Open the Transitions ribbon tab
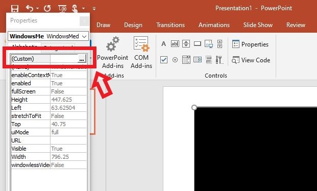317x191 pixels. [x=170, y=25]
